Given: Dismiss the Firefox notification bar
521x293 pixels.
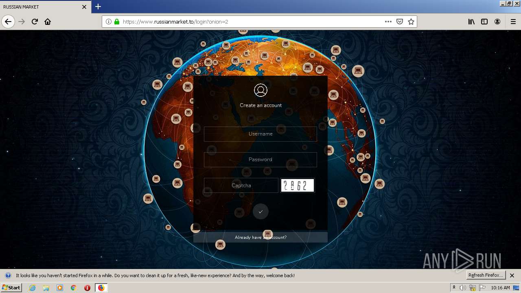Looking at the screenshot, I should click(512, 276).
